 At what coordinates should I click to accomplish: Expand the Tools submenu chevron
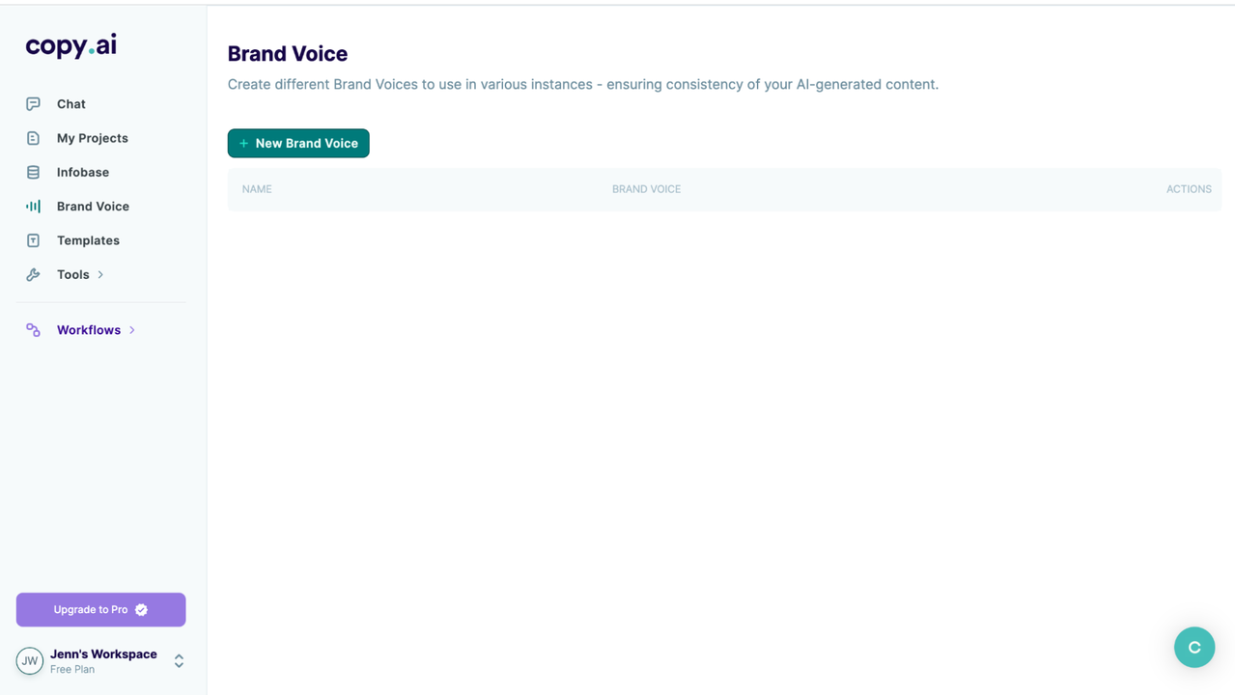[100, 275]
